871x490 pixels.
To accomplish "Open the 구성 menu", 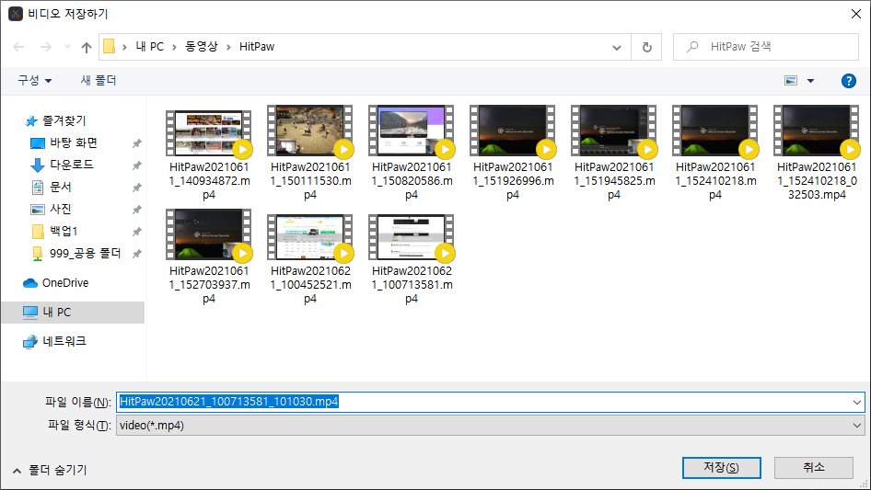I will (34, 81).
